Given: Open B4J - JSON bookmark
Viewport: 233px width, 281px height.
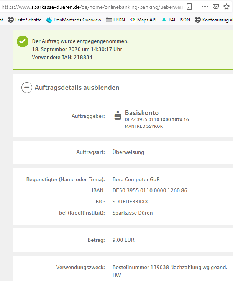Looking at the screenshot, I should (176, 20).
